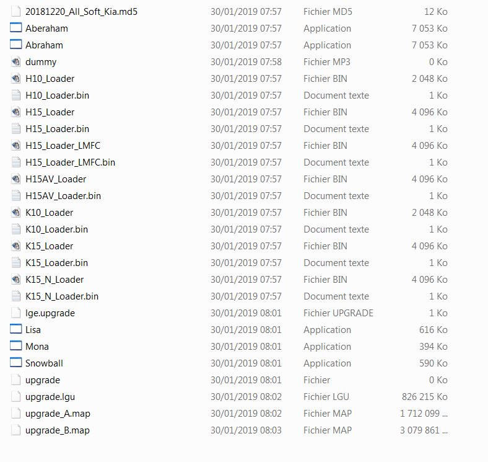Click the upgrade_B.map file name
The height and width of the screenshot is (462, 488).
point(58,430)
